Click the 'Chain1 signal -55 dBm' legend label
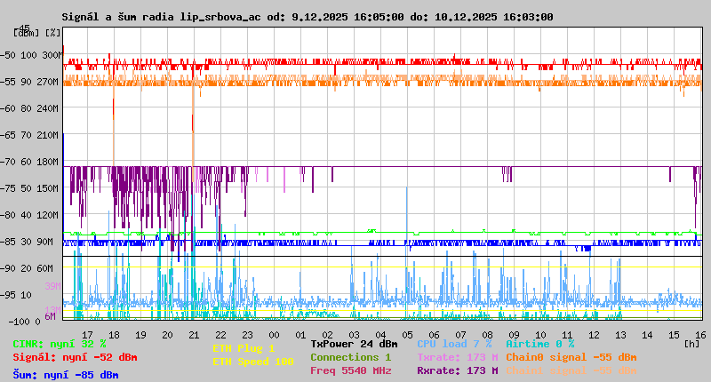Image resolution: width=711 pixels, height=382 pixels. click(x=571, y=370)
